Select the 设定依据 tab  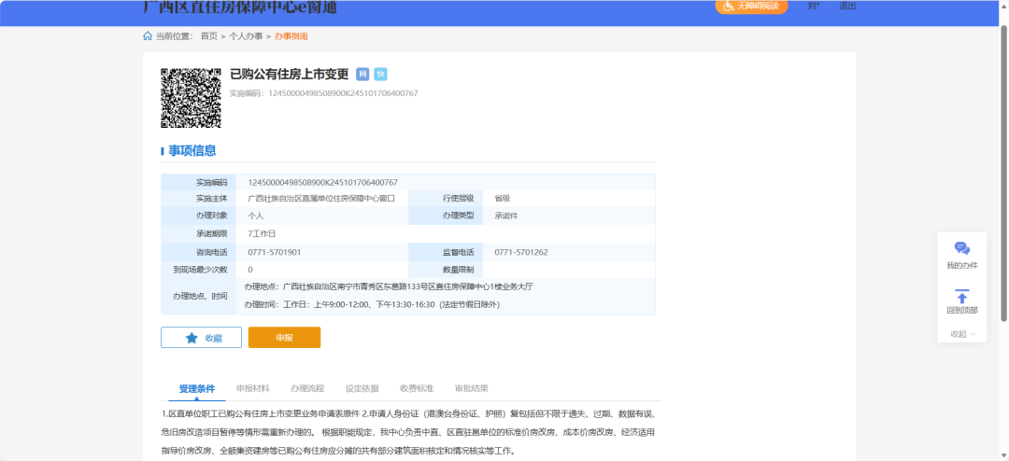pos(362,388)
